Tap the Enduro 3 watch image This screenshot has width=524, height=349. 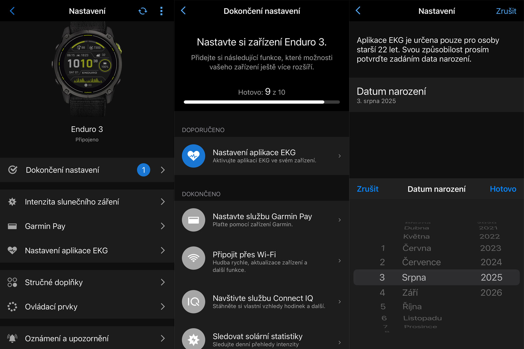(87, 69)
